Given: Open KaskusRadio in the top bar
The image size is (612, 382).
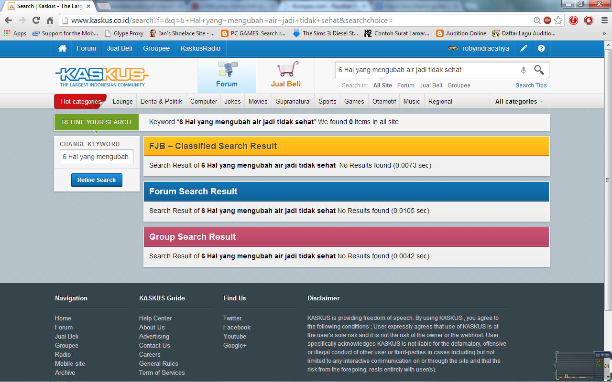Looking at the screenshot, I should [201, 48].
